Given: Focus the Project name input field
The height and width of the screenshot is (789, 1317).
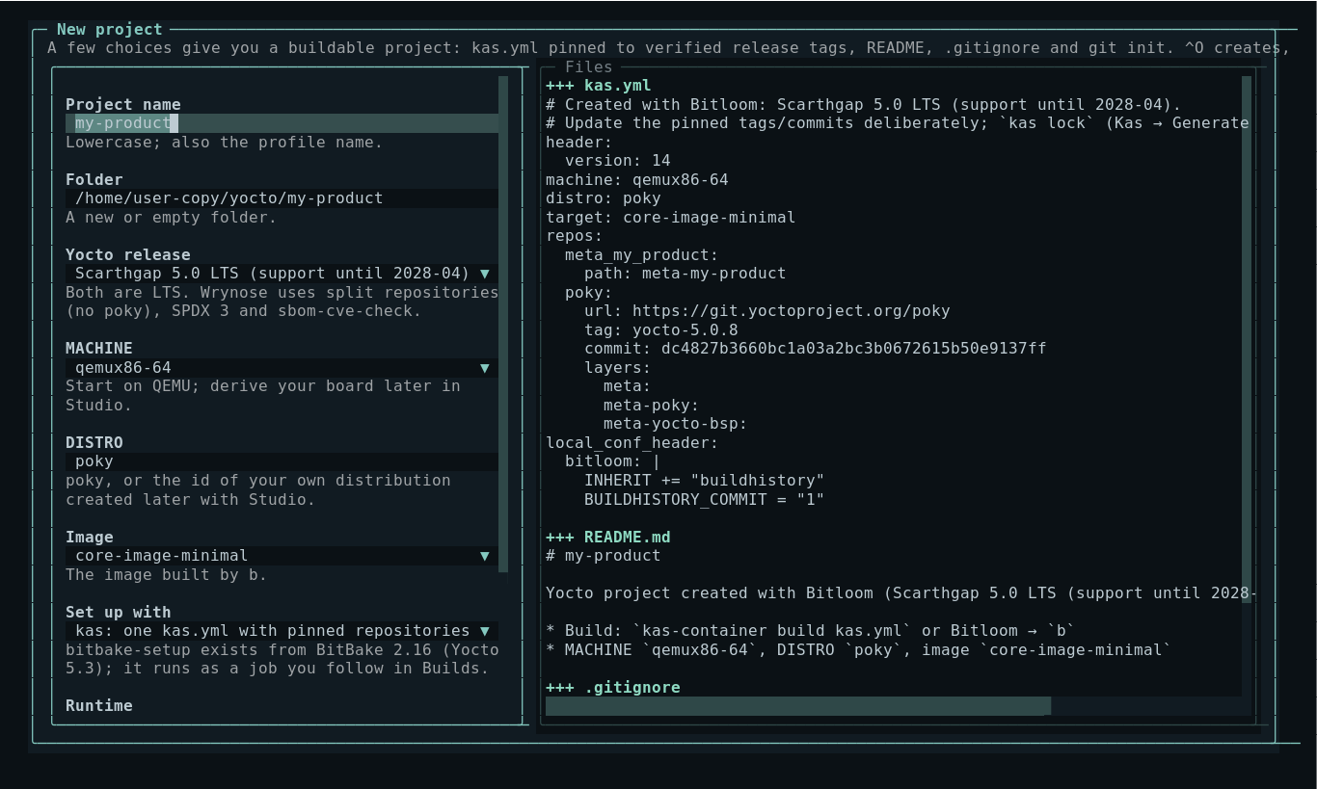Looking at the screenshot, I should 282,123.
